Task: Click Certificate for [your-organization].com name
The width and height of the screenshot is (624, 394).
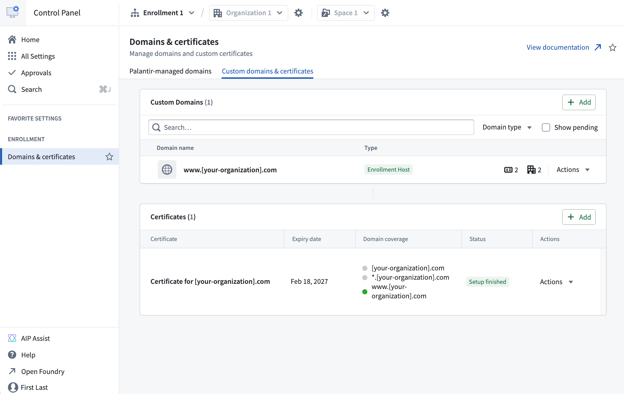Action: [x=210, y=281]
